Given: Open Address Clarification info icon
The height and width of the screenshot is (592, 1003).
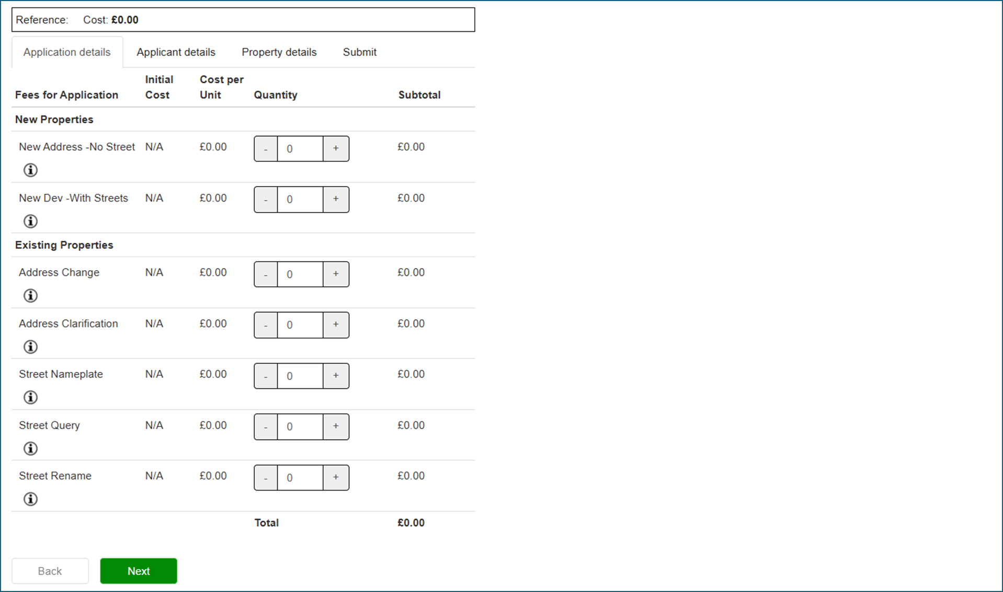Looking at the screenshot, I should [30, 346].
